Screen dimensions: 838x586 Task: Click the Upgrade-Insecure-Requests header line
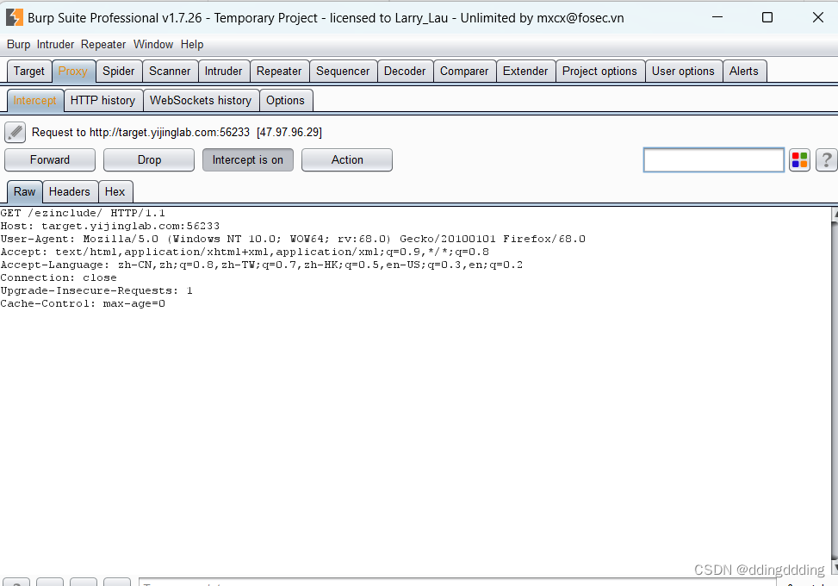tap(96, 290)
